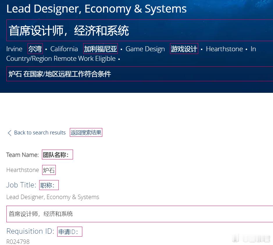The image size is (273, 245).
Task: Click the Hearthstone team name value
Action: 23,170
